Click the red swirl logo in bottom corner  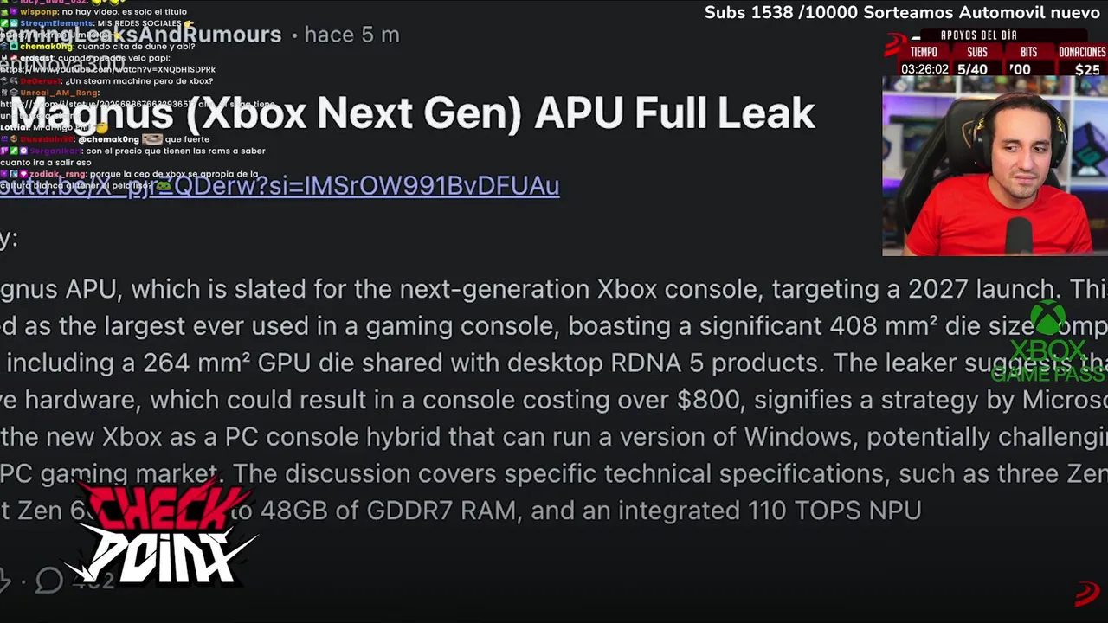tap(1087, 594)
